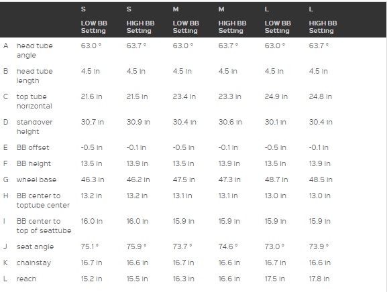Click the L HIGH BB Setting header
This screenshot has height=292, width=387.
coord(323,20)
